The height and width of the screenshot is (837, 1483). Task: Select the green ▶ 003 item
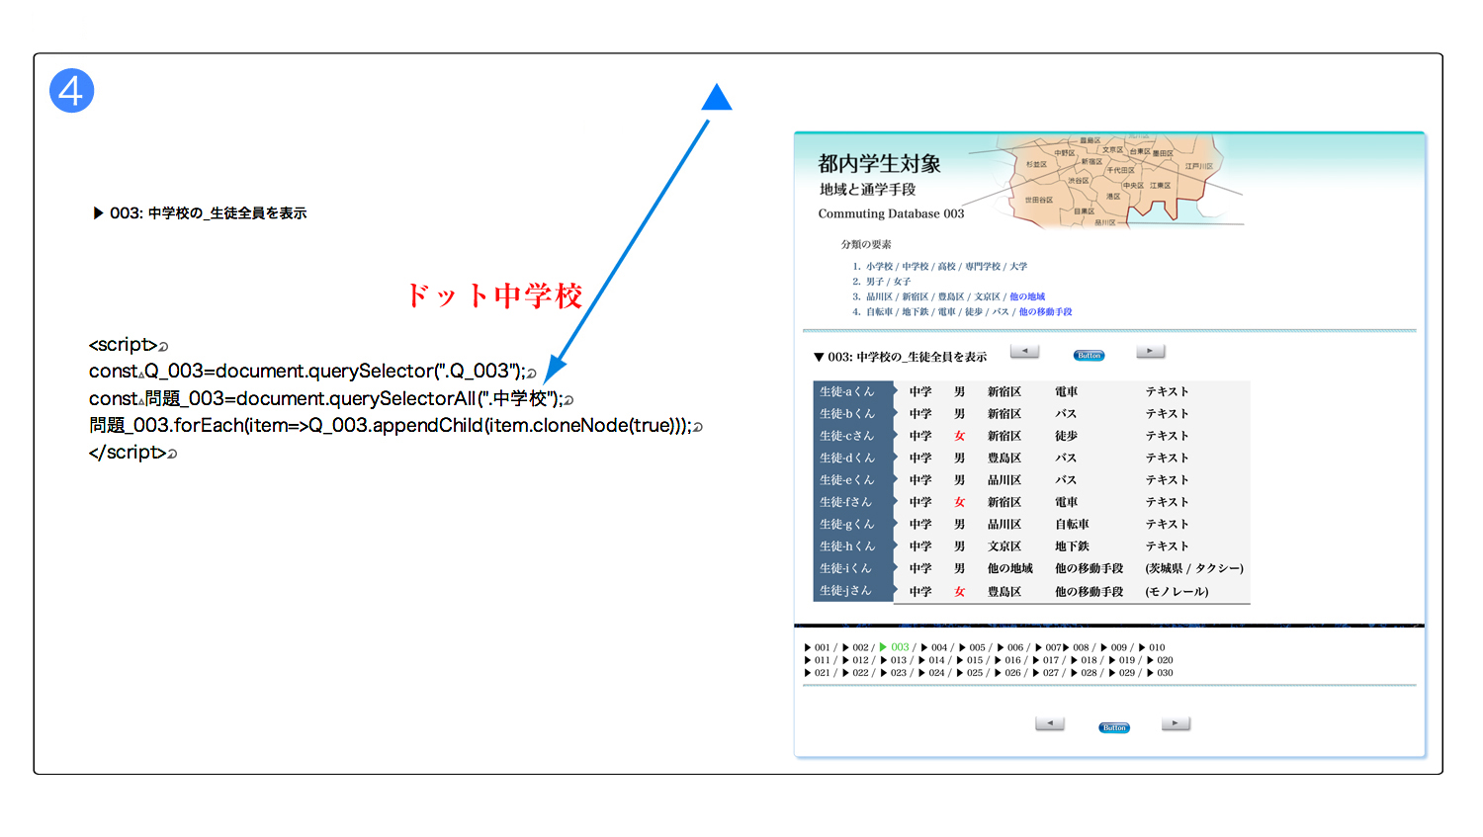[894, 648]
